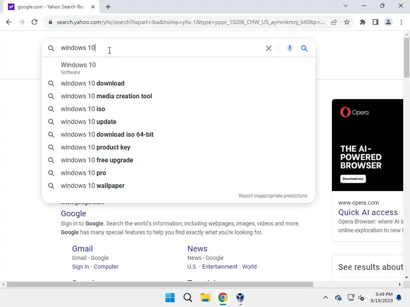
Task: Open the News sitelink
Action: (197, 249)
